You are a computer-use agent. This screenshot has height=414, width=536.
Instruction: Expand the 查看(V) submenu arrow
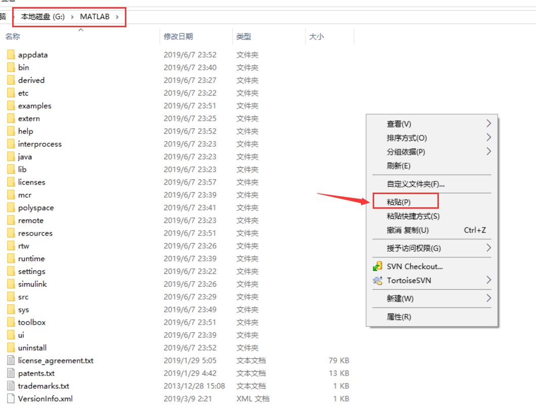pos(488,123)
